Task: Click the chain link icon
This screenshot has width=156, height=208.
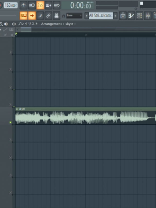Action: coord(48,16)
